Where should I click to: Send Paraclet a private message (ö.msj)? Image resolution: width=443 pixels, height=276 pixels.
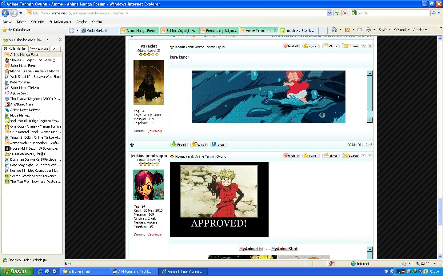point(199,144)
